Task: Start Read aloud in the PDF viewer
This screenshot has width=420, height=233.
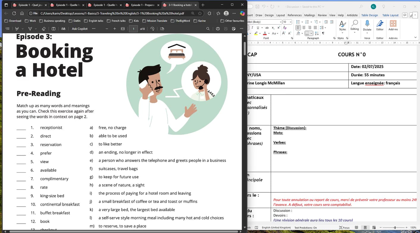Action: point(63,29)
